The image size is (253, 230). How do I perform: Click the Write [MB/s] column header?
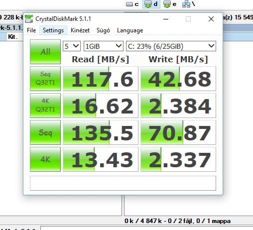(x=178, y=59)
